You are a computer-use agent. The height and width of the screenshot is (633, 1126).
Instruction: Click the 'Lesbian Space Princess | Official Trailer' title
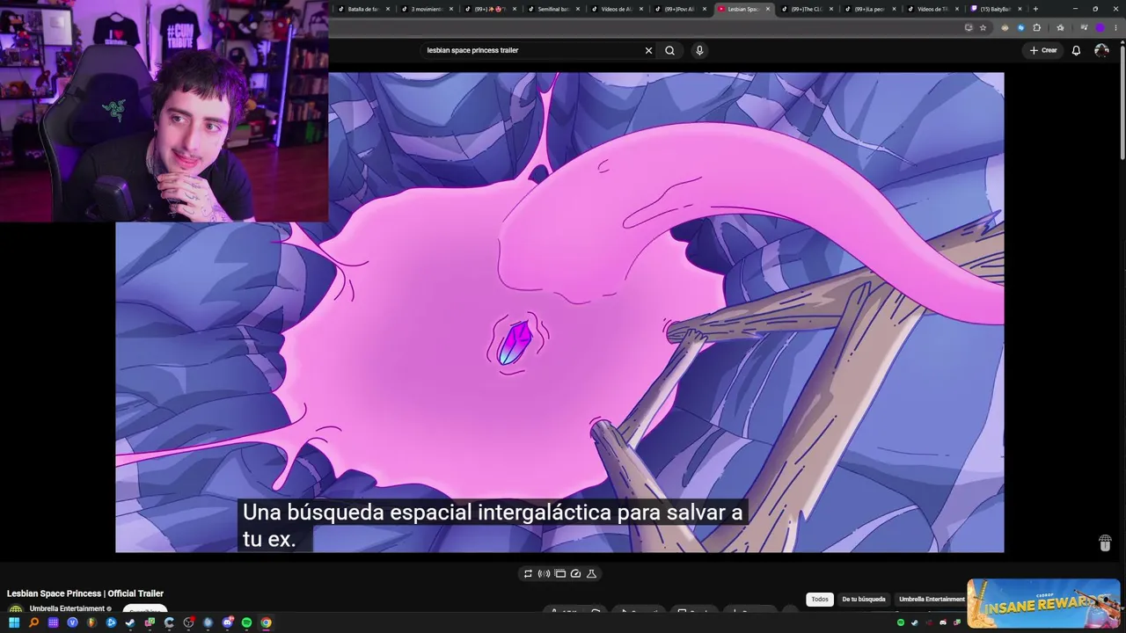point(85,593)
